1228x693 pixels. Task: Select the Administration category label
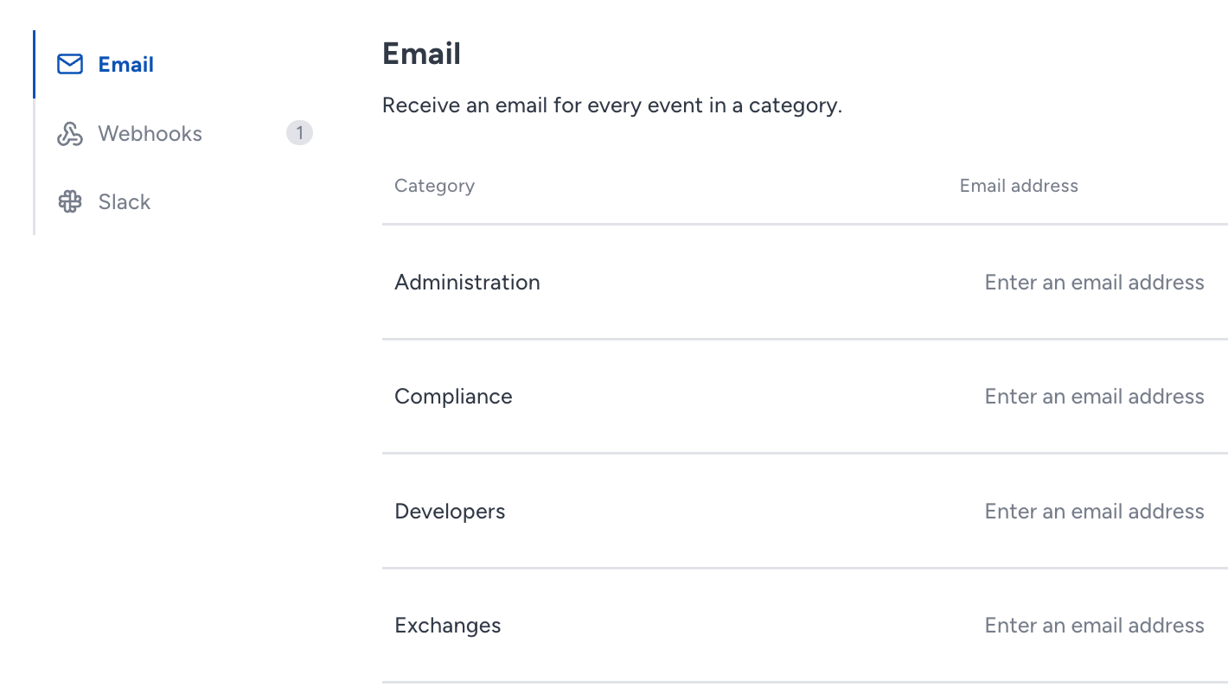(467, 283)
